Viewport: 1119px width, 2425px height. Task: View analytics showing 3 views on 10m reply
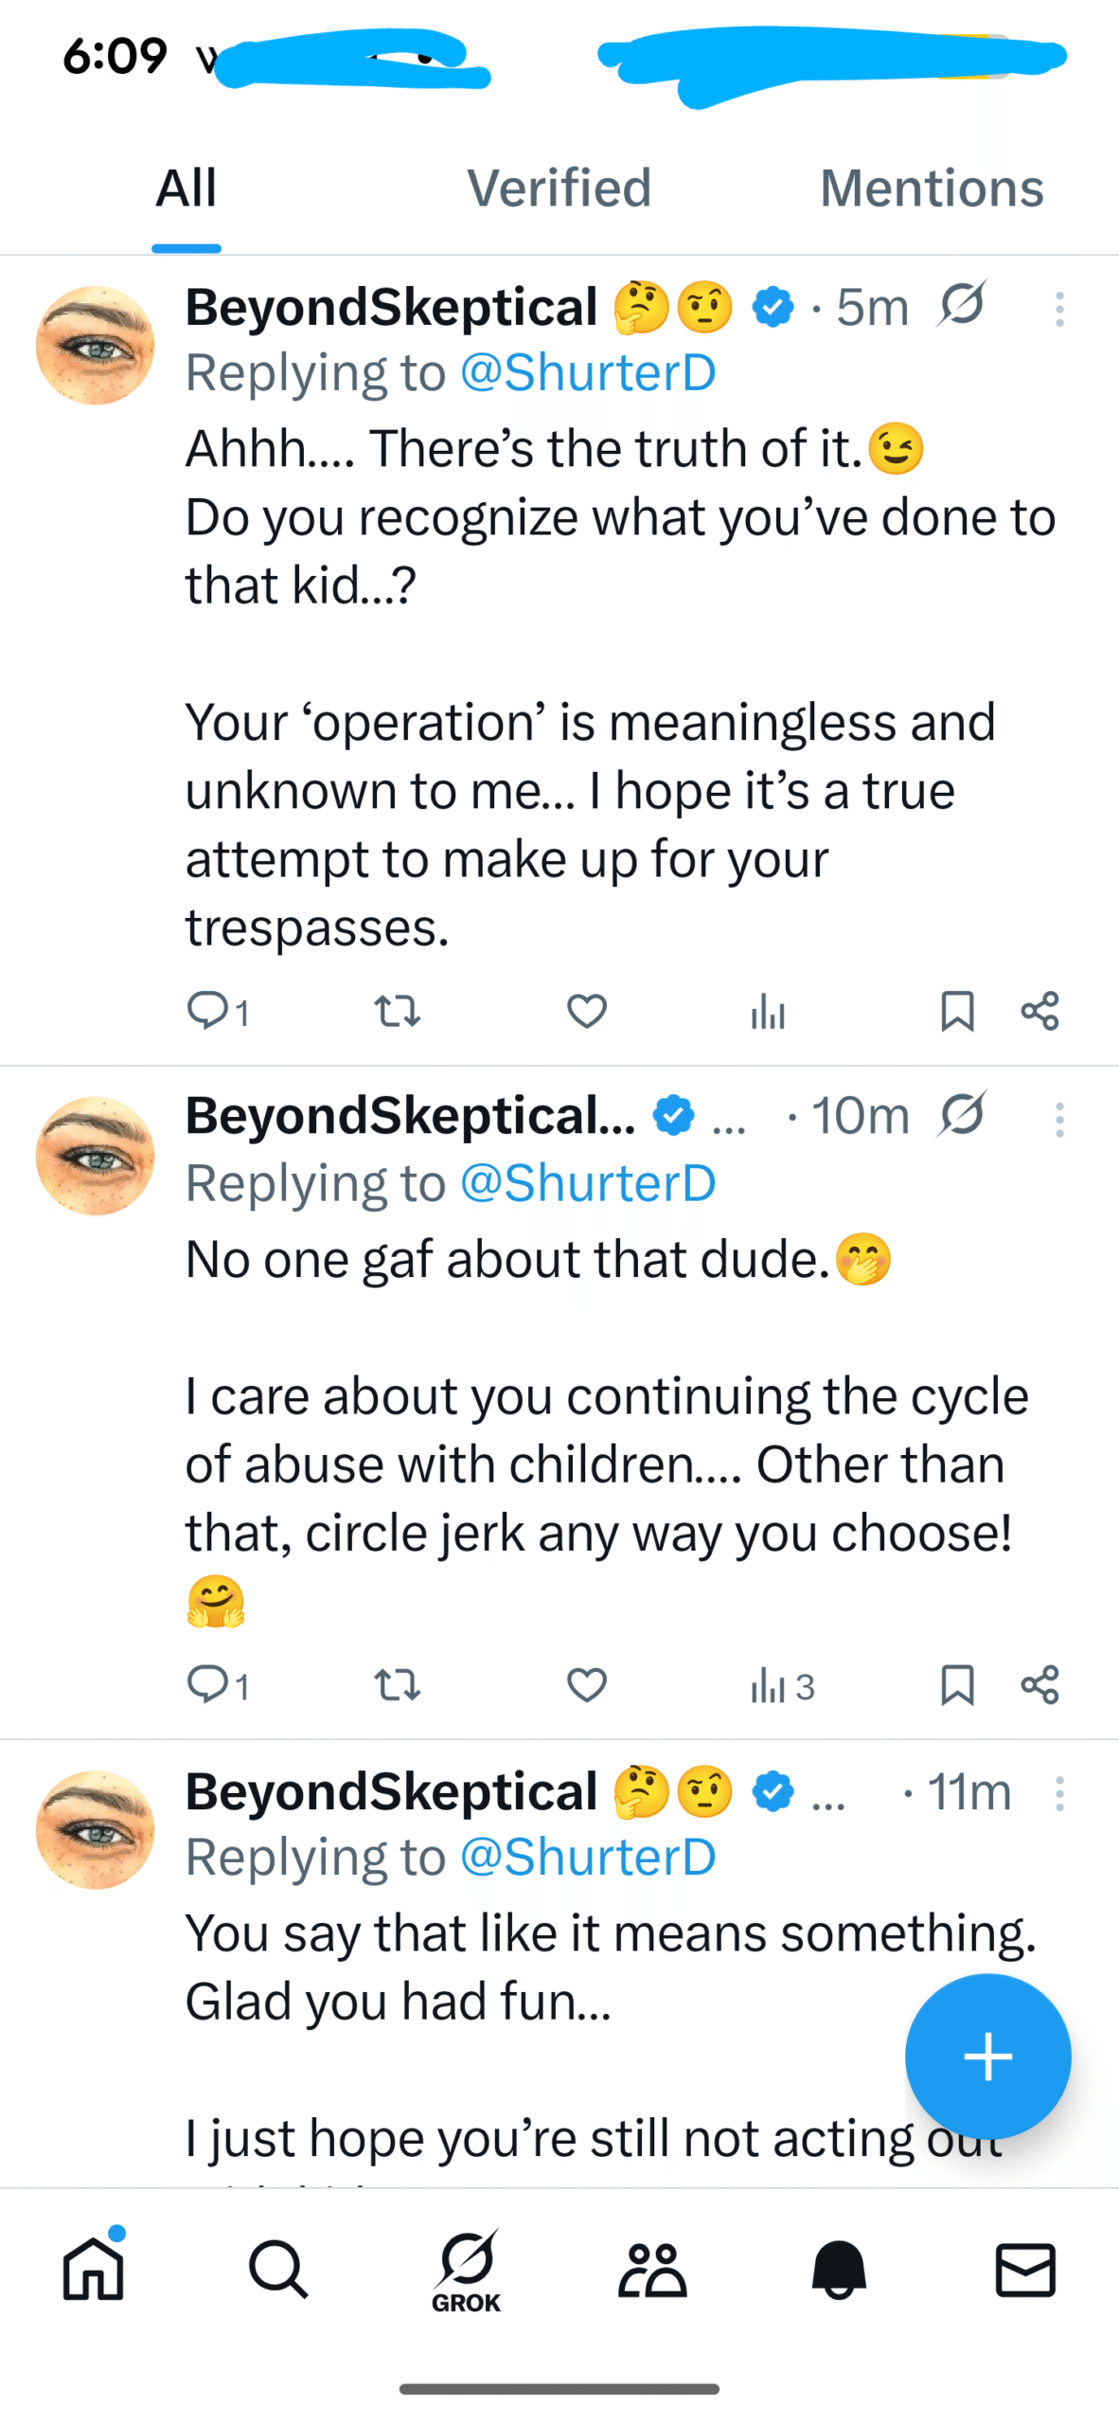[x=782, y=1686]
